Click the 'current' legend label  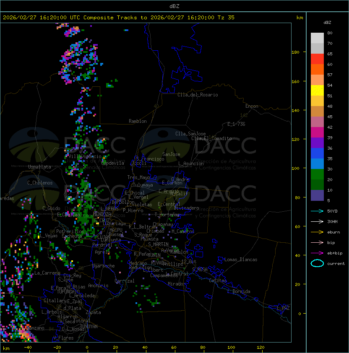(336, 264)
